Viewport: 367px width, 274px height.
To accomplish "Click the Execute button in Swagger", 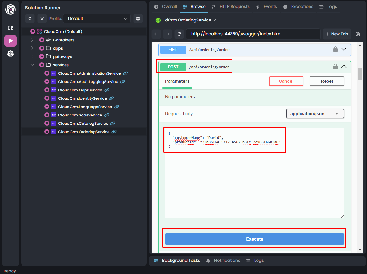I will (x=254, y=239).
